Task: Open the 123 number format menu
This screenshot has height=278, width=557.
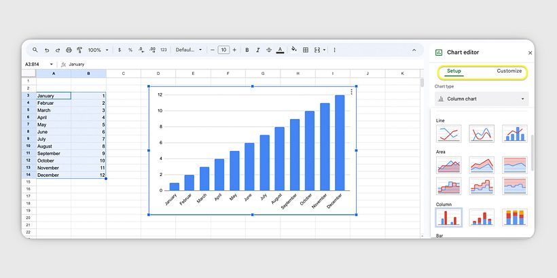Action: pos(164,50)
